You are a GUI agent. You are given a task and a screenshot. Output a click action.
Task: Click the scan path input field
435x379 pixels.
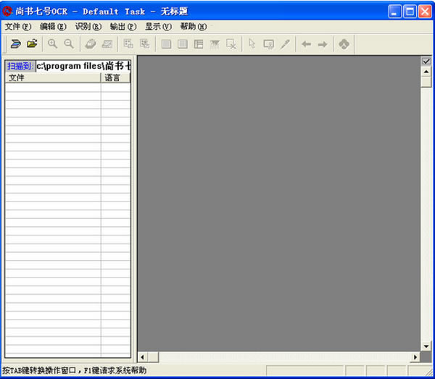[83, 66]
